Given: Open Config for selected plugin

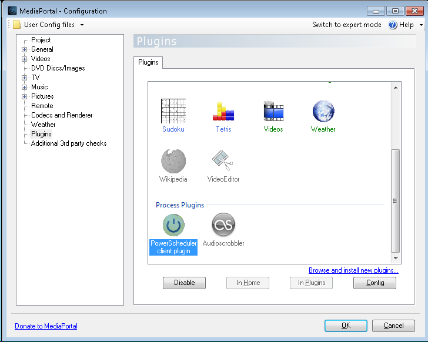Looking at the screenshot, I should coord(374,283).
